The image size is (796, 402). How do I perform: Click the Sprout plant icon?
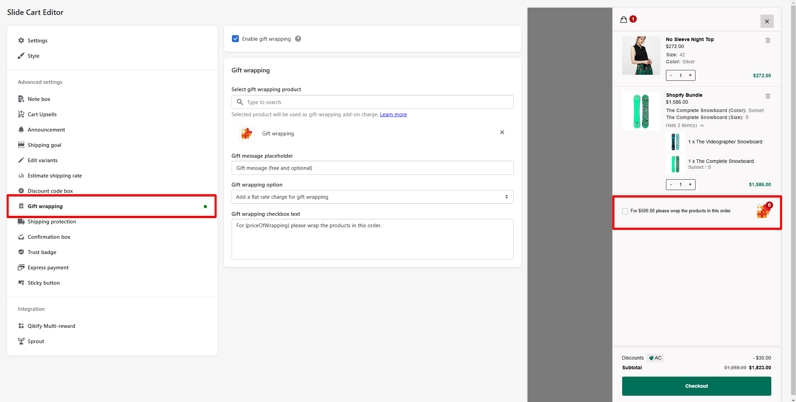coord(21,341)
